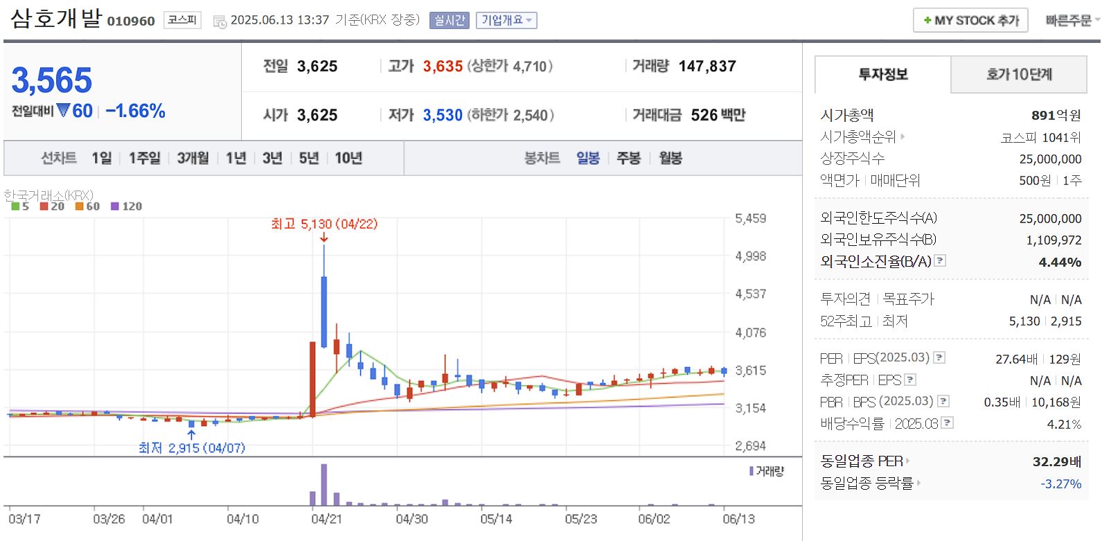Click the PER value 27.64배

[x=1016, y=359]
